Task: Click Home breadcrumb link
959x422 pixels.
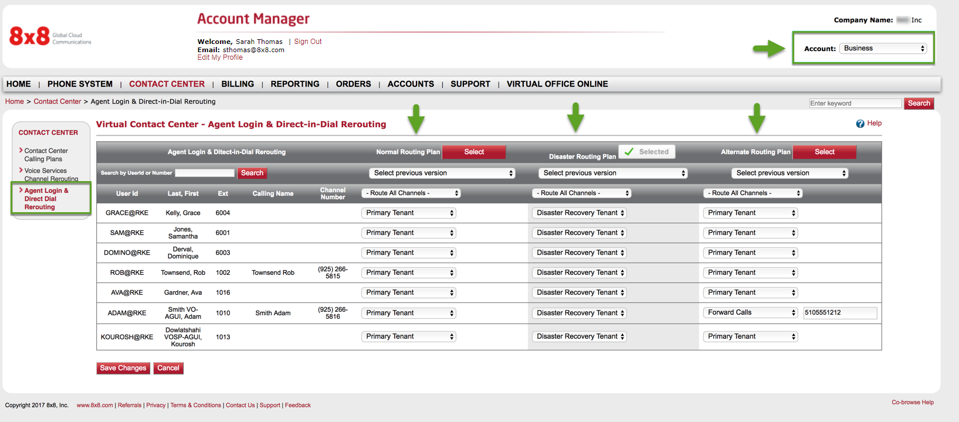Action: [x=15, y=101]
